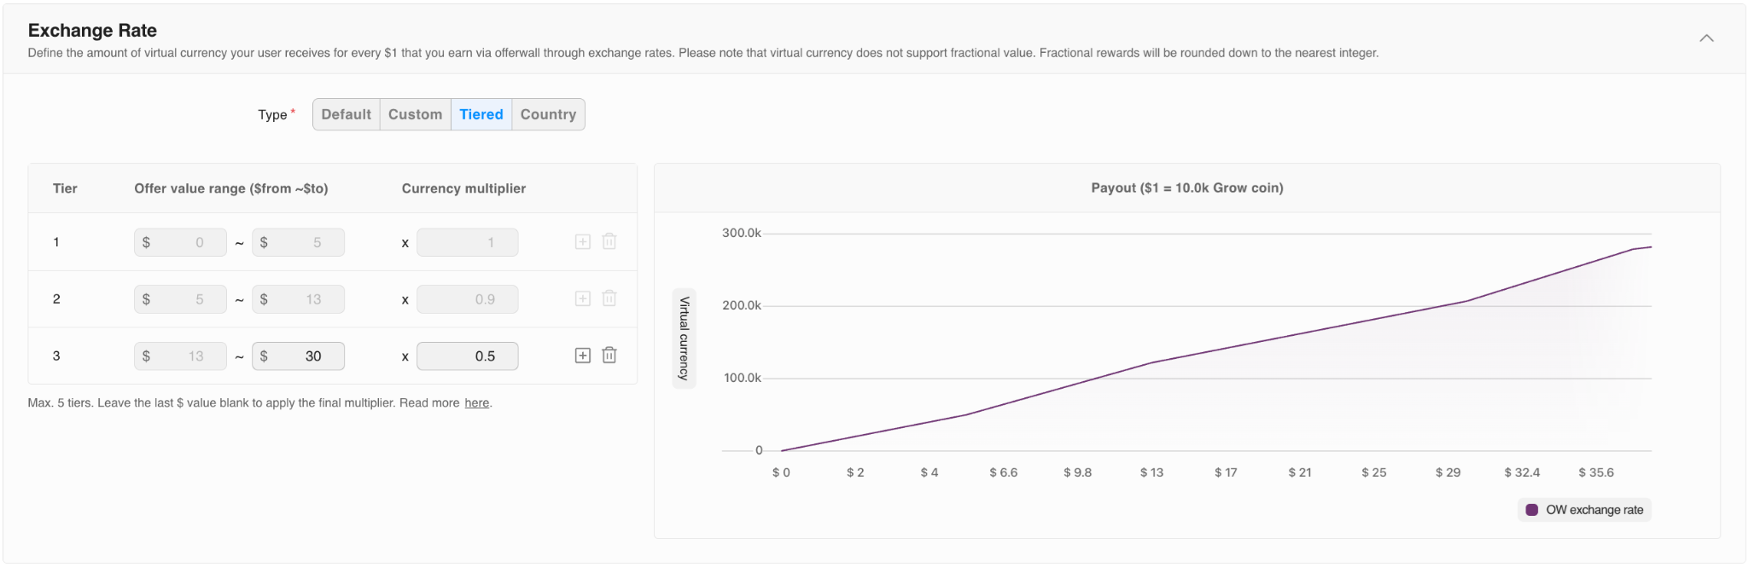Click the add tier icon in tier 2

tap(583, 298)
